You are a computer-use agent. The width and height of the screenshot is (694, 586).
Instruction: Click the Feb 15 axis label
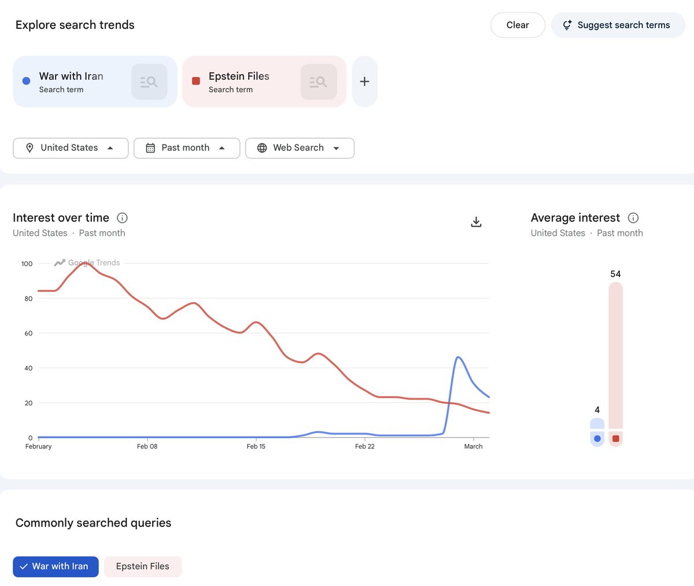click(x=256, y=447)
